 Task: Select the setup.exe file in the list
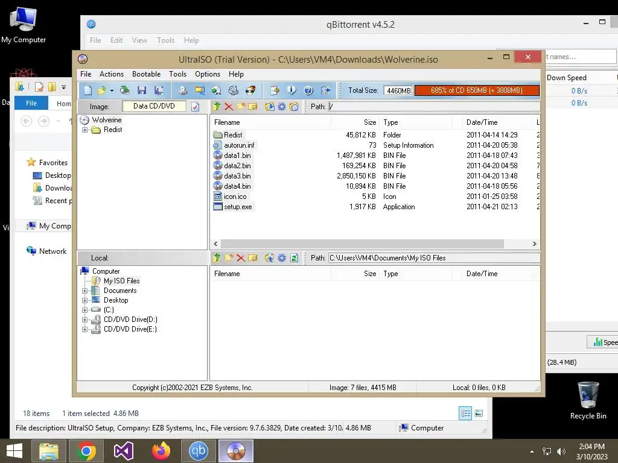[238, 207]
